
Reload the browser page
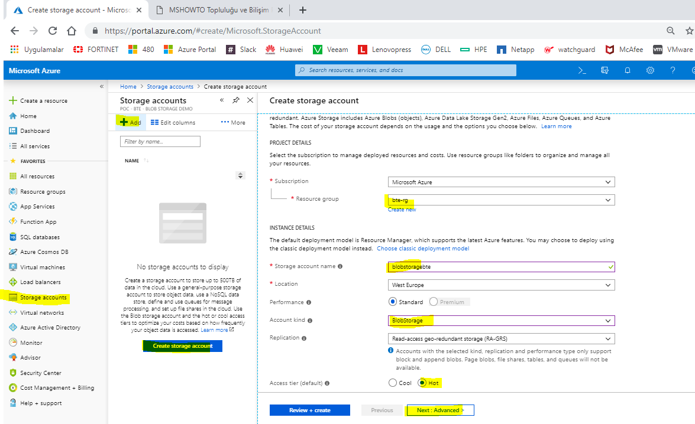52,31
